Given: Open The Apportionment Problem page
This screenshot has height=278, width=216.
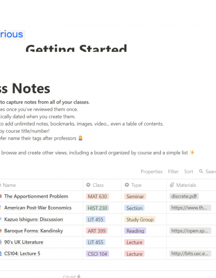Looking at the screenshot, I should coord(36,196).
